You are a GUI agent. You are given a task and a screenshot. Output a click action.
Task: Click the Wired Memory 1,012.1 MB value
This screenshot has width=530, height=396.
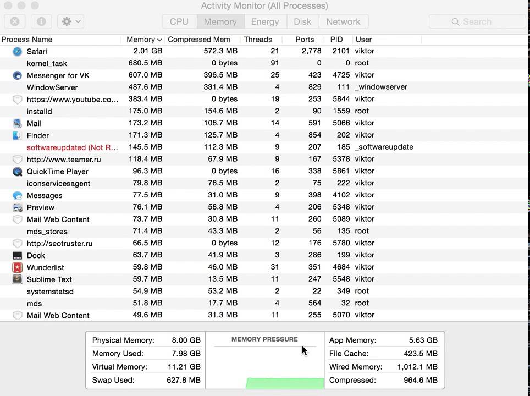[417, 367]
